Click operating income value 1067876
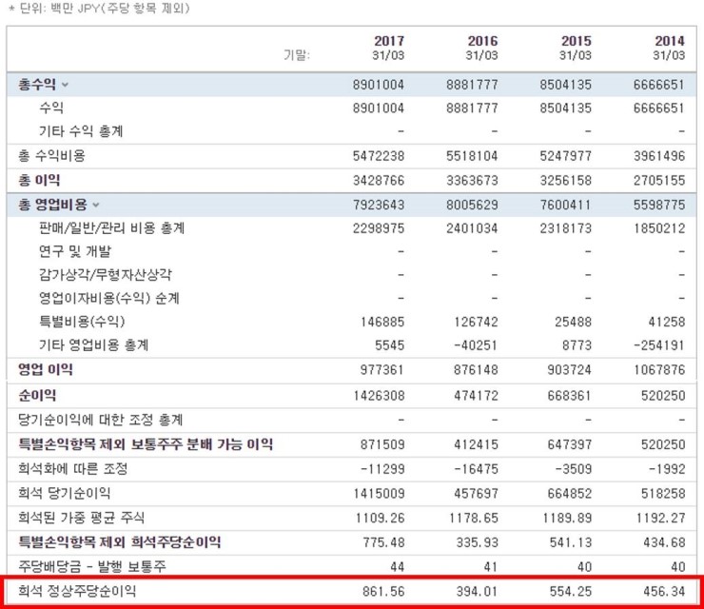 (659, 370)
